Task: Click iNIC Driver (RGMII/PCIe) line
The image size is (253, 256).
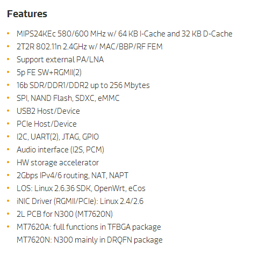Action: pos(80,201)
